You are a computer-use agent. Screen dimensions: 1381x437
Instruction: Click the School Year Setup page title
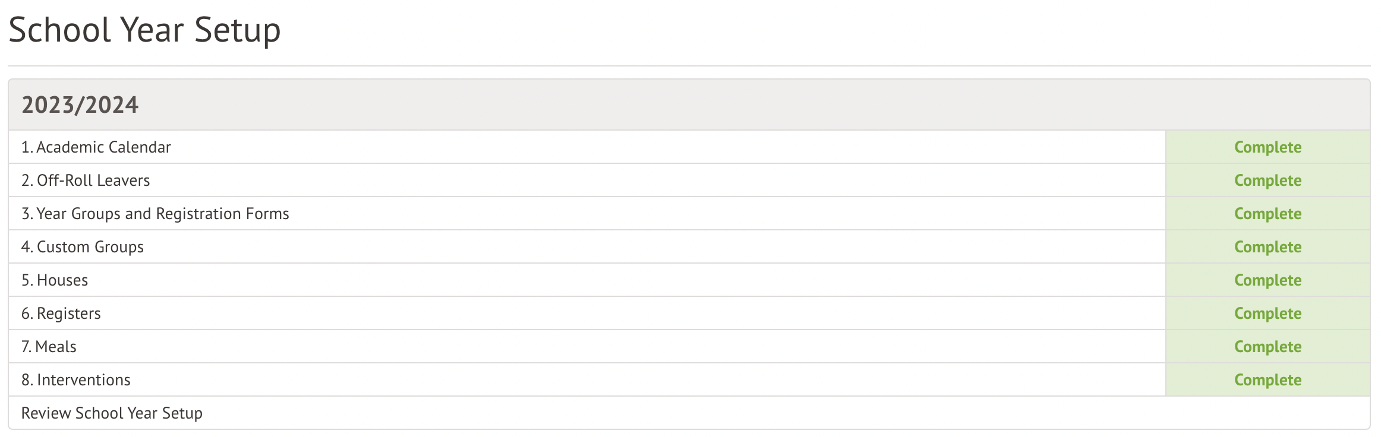[144, 30]
